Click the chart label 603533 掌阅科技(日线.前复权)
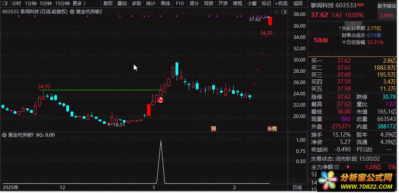Screen dimensions: 399x193 [35, 12]
